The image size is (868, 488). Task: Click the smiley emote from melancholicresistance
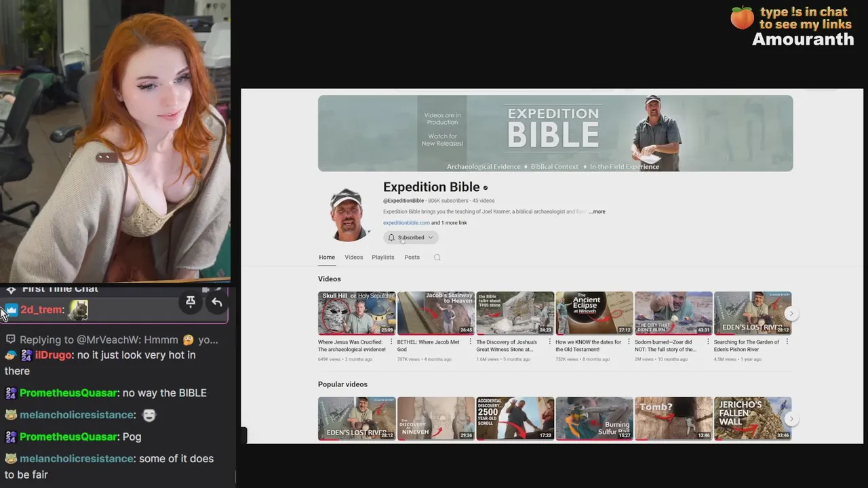click(149, 415)
